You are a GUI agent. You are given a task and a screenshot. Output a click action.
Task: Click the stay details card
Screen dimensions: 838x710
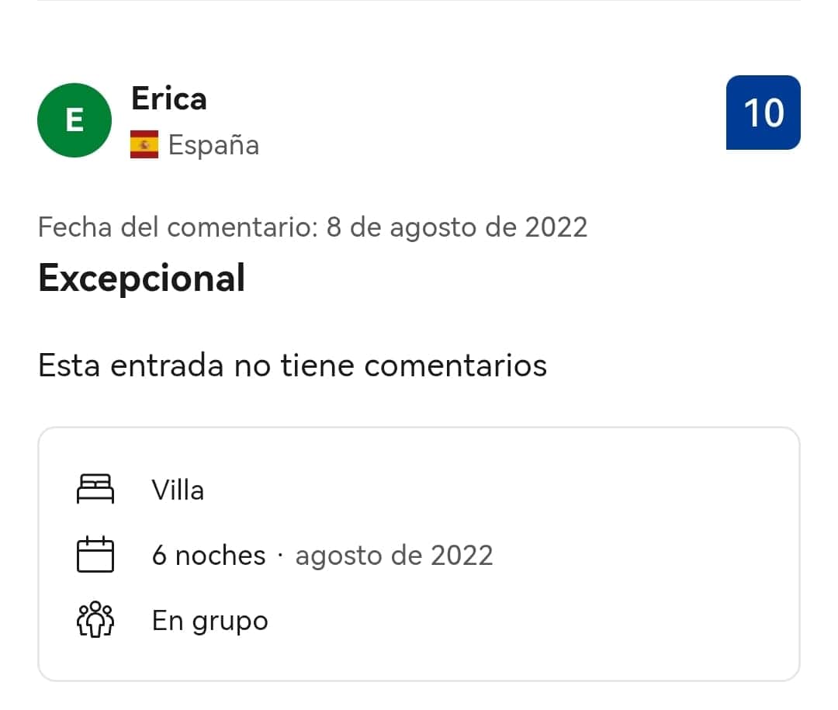pos(419,554)
